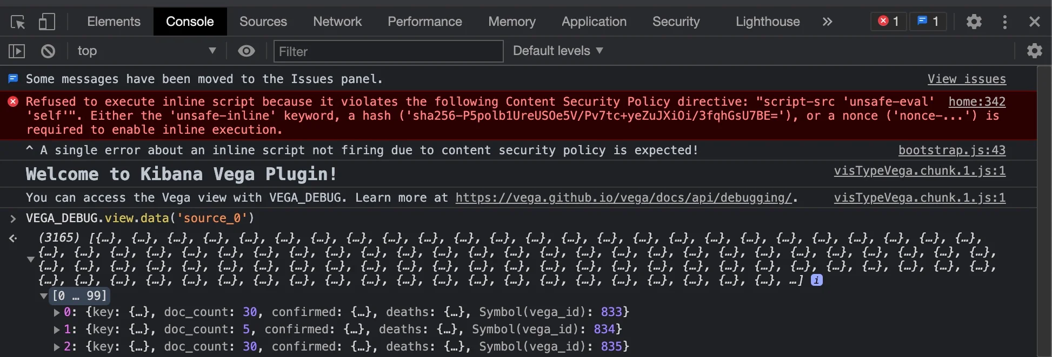The image size is (1052, 357).
Task: Toggle the device toolbar icon
Action: click(47, 22)
